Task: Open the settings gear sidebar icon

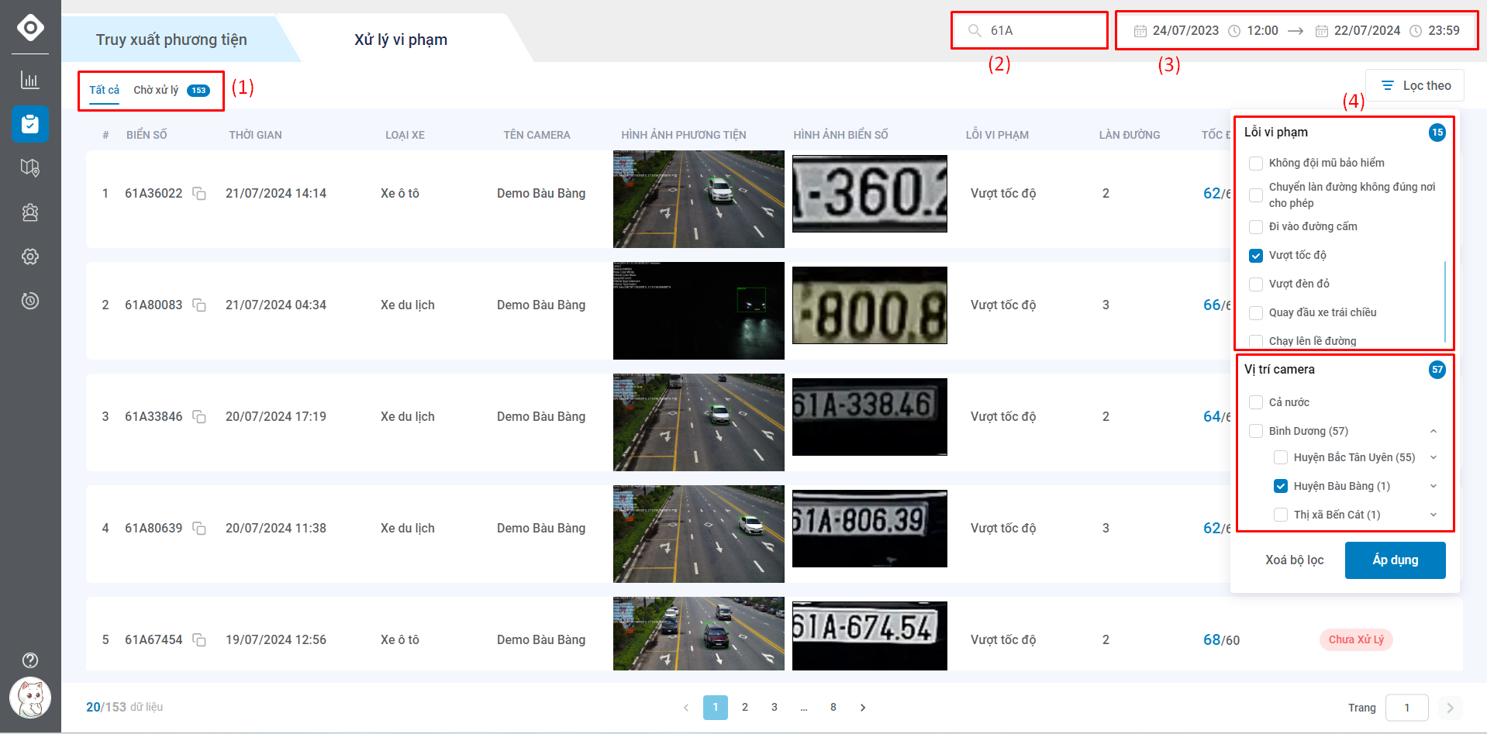Action: (30, 257)
